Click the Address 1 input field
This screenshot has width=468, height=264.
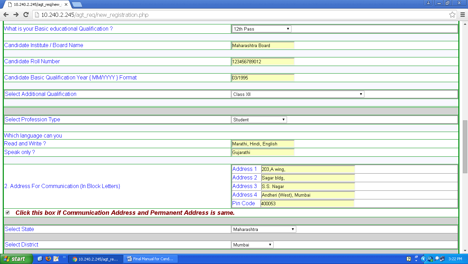coord(308,169)
